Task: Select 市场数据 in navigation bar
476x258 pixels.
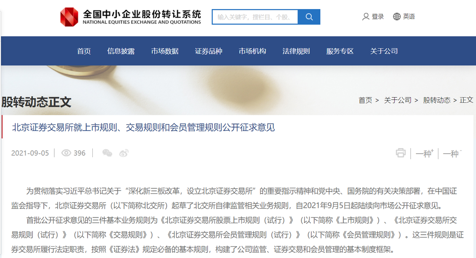Action: [165, 51]
